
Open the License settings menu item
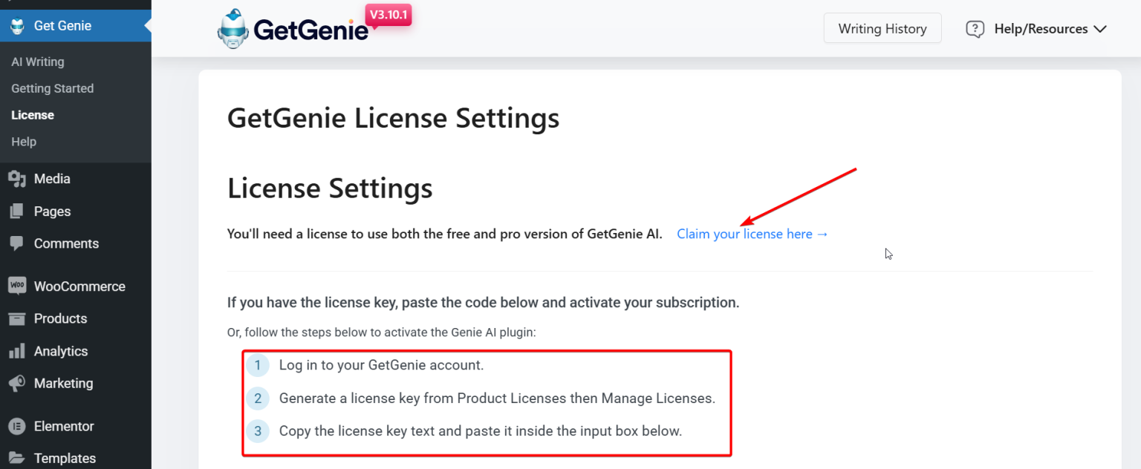(x=33, y=114)
